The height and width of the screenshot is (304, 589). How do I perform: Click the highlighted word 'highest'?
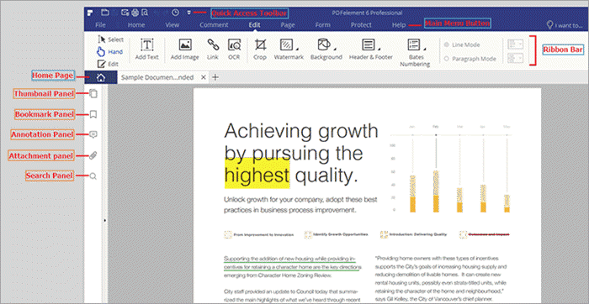[257, 175]
